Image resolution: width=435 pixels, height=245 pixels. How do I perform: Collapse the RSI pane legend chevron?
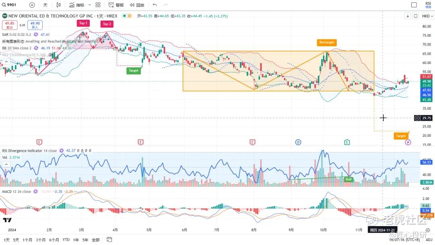6,164
